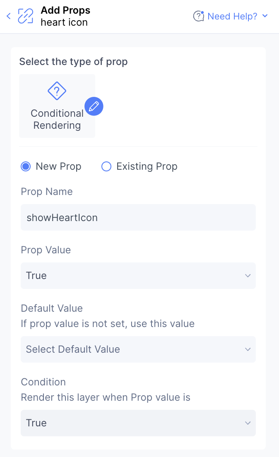Click the Add Props header title
Viewport: 279px width, 457px height.
pos(65,10)
